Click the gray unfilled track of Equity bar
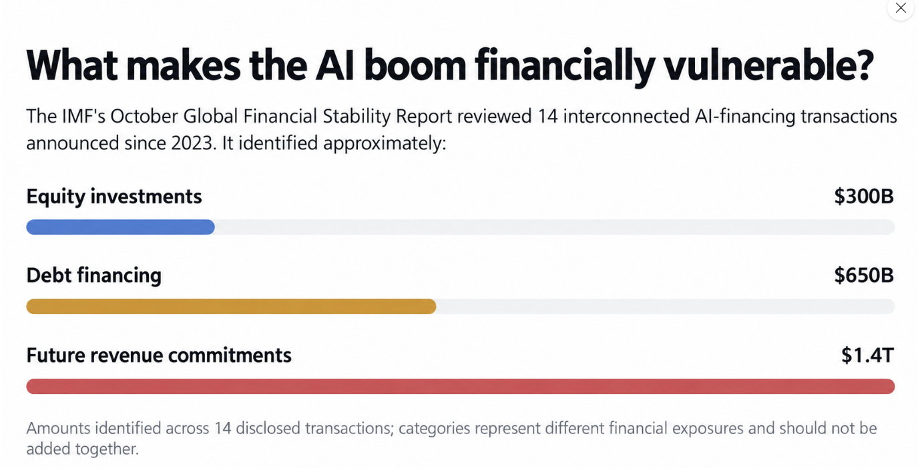918x468 pixels. [555, 227]
